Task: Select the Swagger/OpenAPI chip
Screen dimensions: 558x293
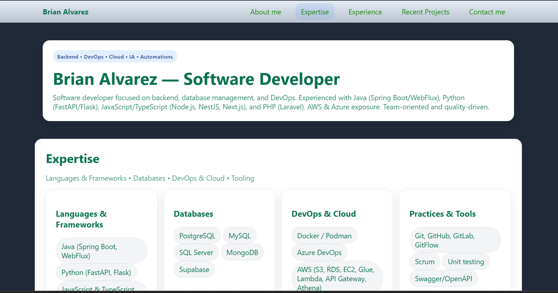Action: 443,279
